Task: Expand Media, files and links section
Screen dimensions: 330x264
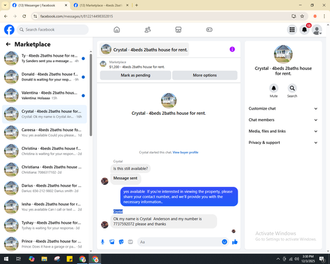Action: point(283,131)
